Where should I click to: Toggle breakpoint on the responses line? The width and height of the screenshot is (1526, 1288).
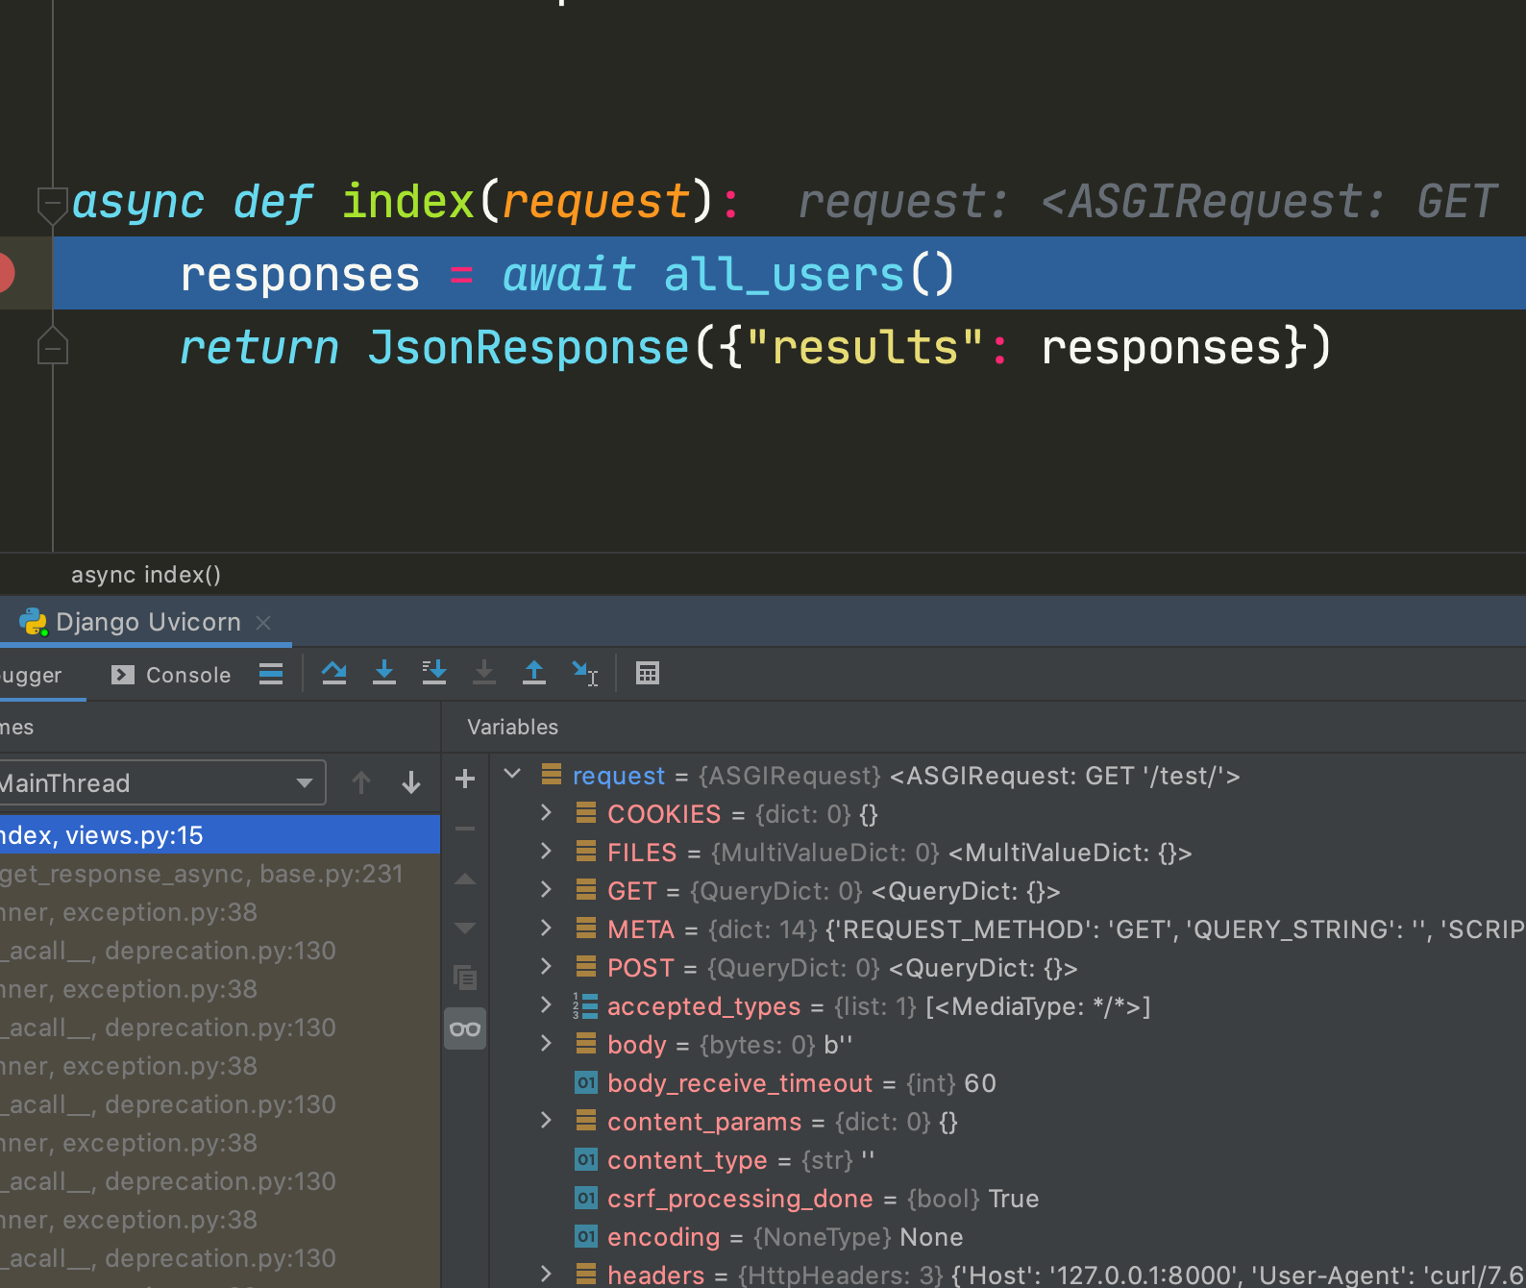pos(6,273)
